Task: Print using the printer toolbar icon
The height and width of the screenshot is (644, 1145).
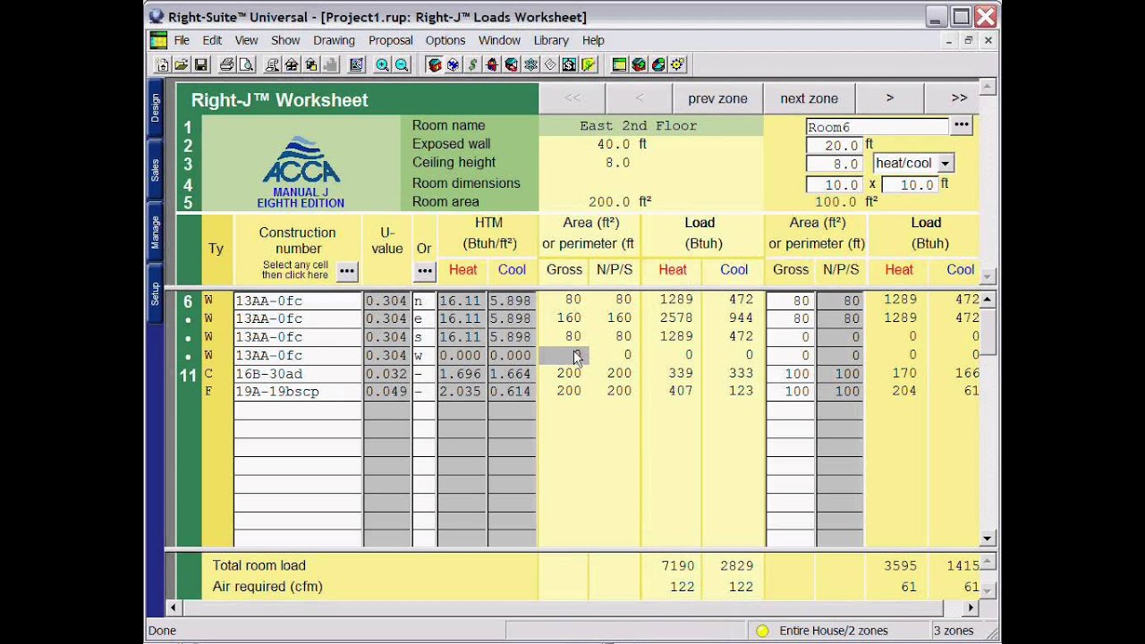Action: [226, 64]
